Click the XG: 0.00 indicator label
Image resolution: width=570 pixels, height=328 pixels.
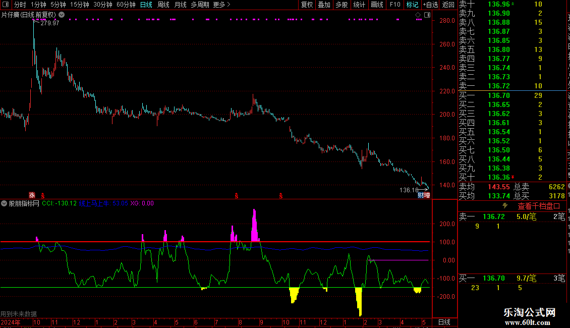(x=142, y=203)
